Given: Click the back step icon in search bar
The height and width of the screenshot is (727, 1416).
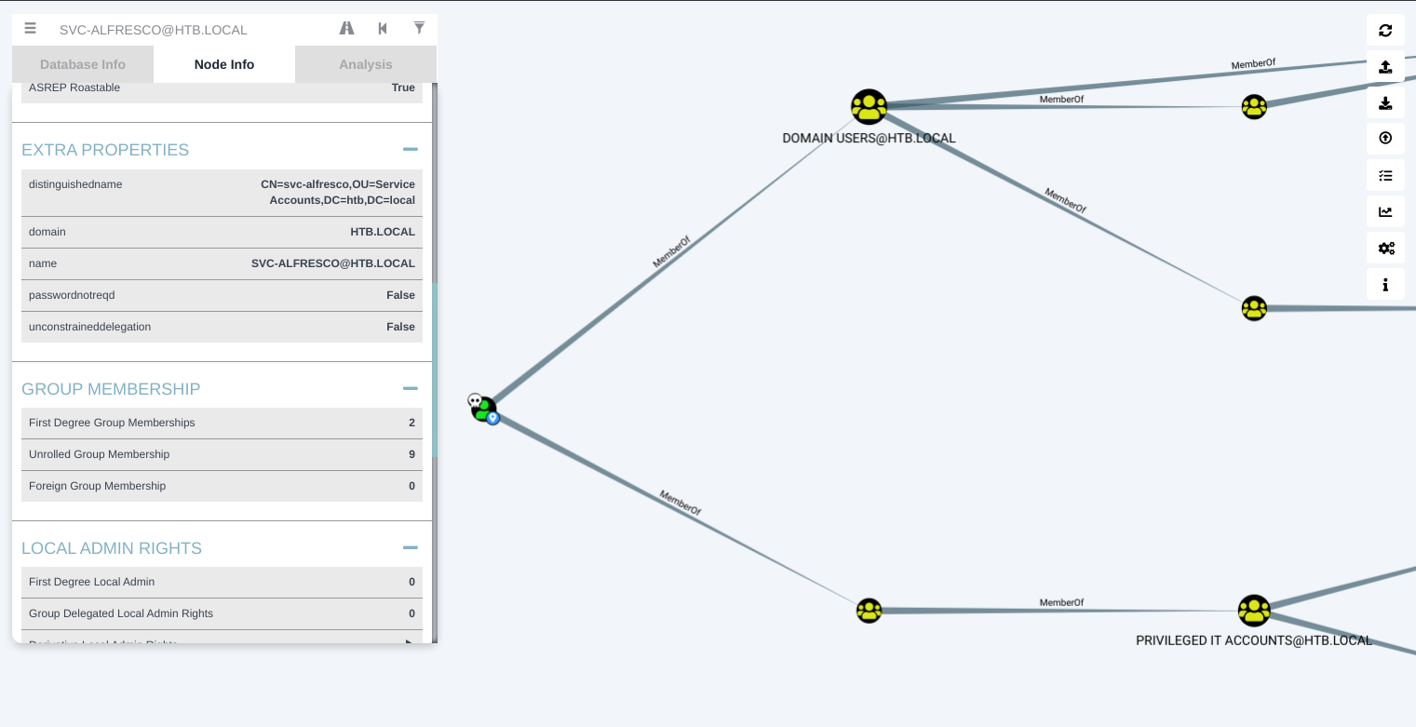Looking at the screenshot, I should pyautogui.click(x=383, y=29).
